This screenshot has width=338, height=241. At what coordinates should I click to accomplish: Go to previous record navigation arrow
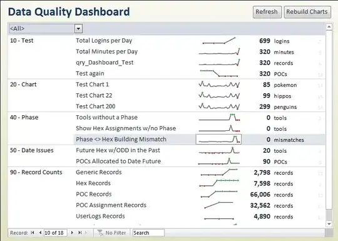pyautogui.click(x=40, y=233)
